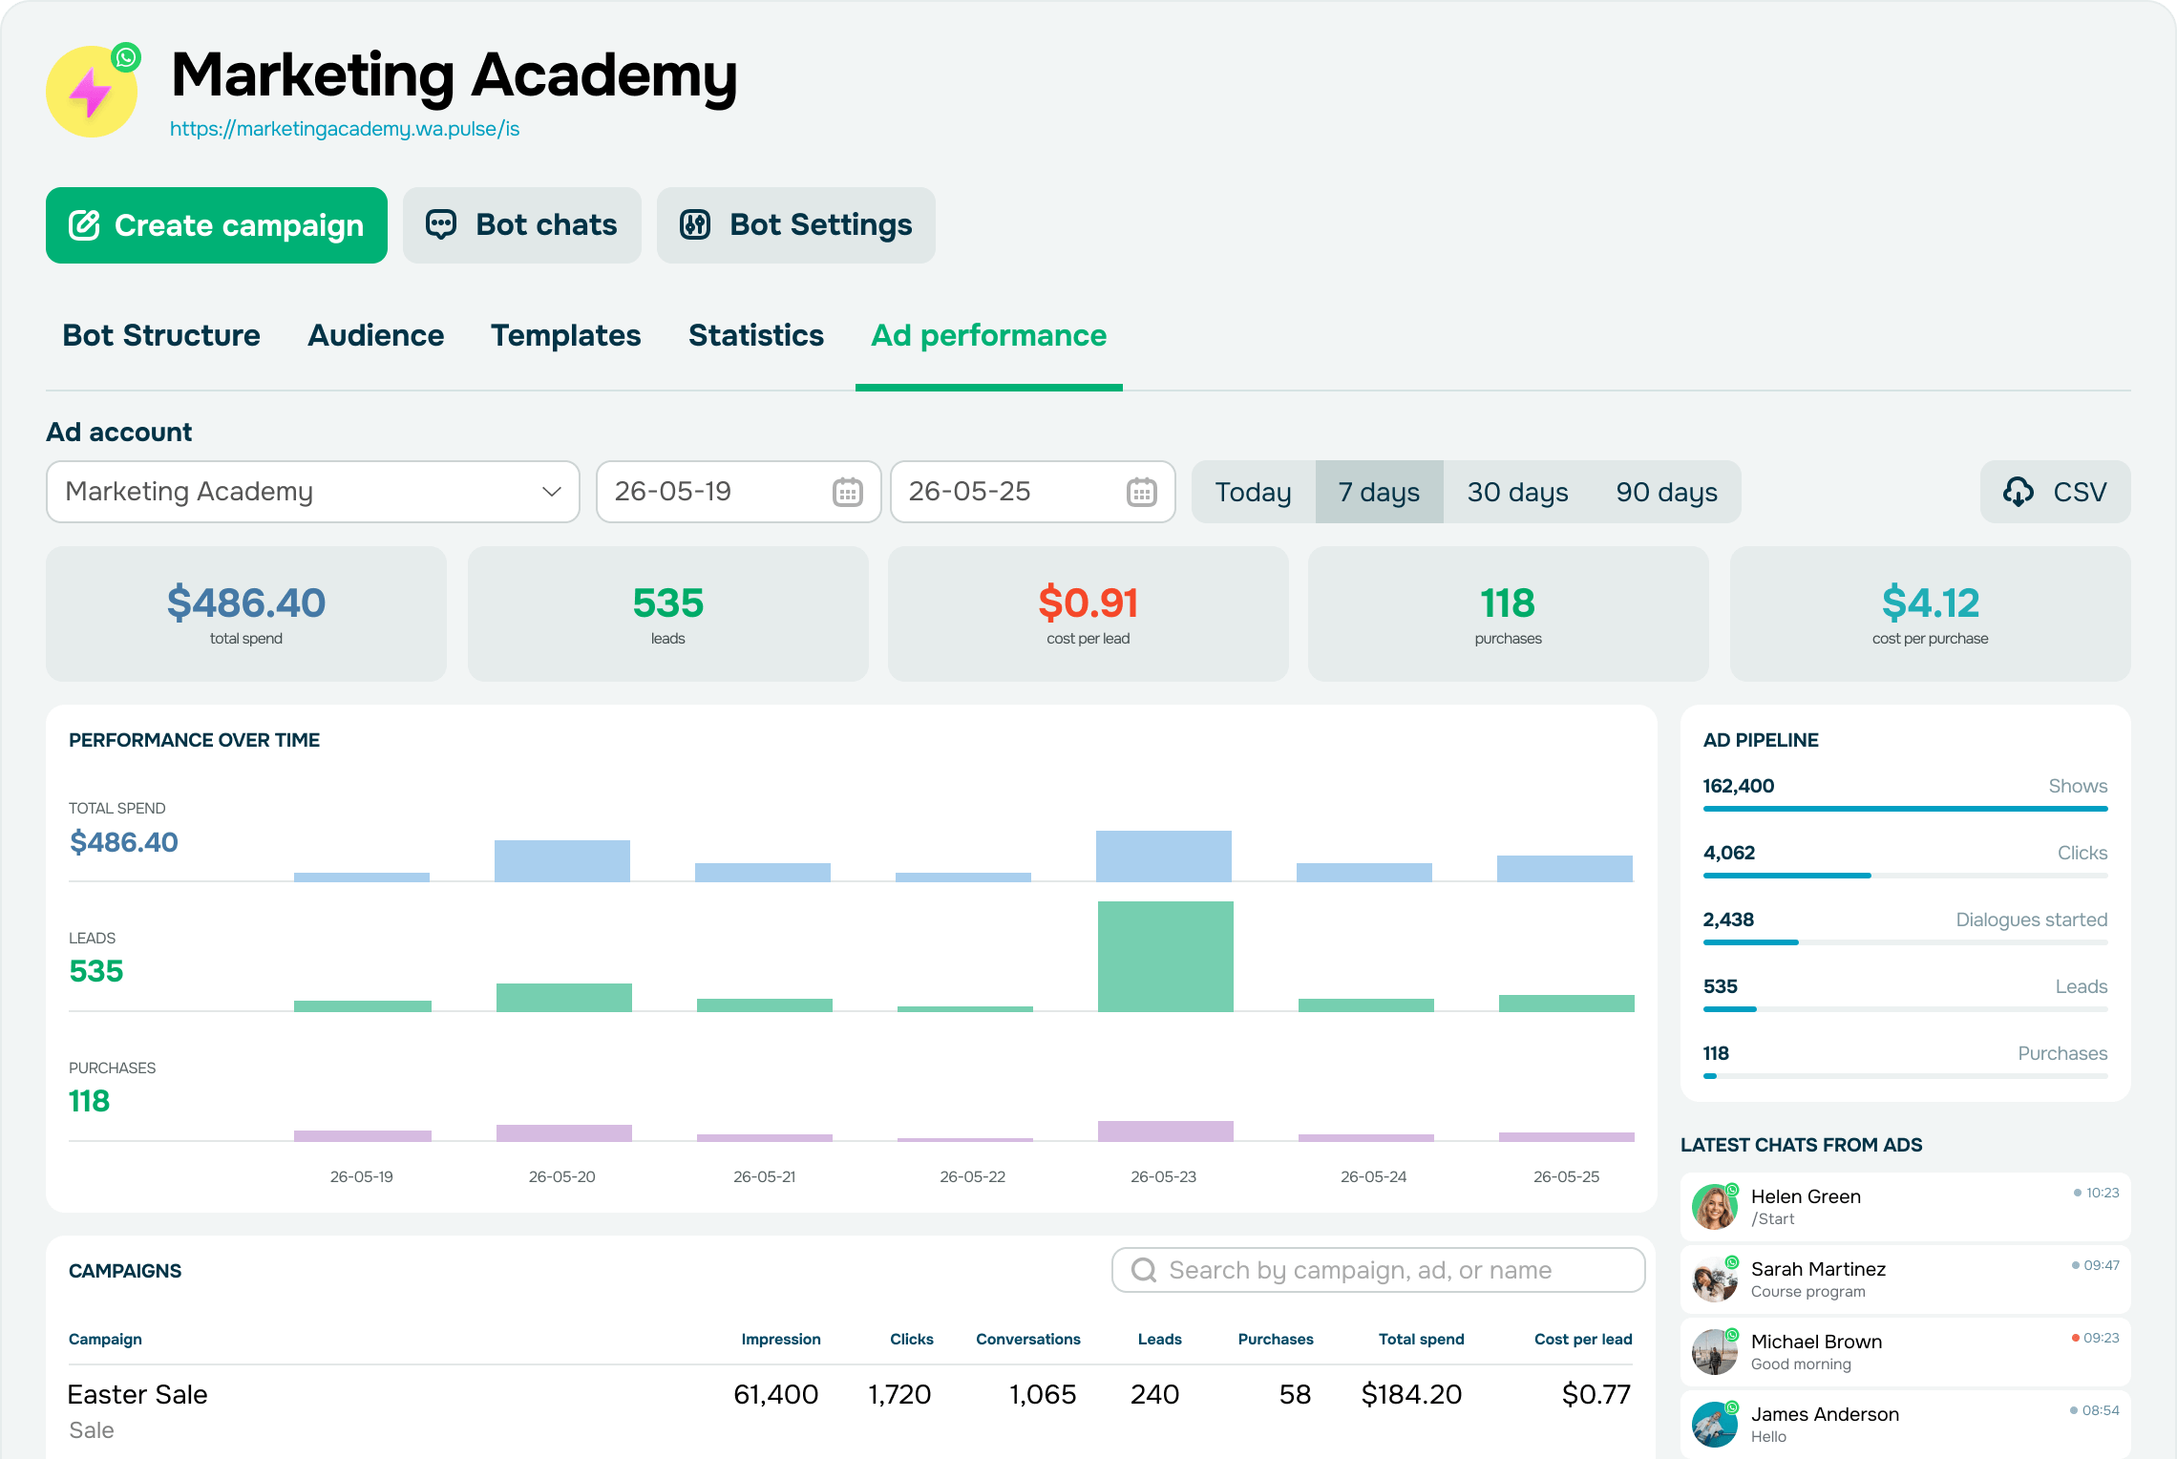
Task: Click the Total spend column header
Action: [1422, 1340]
